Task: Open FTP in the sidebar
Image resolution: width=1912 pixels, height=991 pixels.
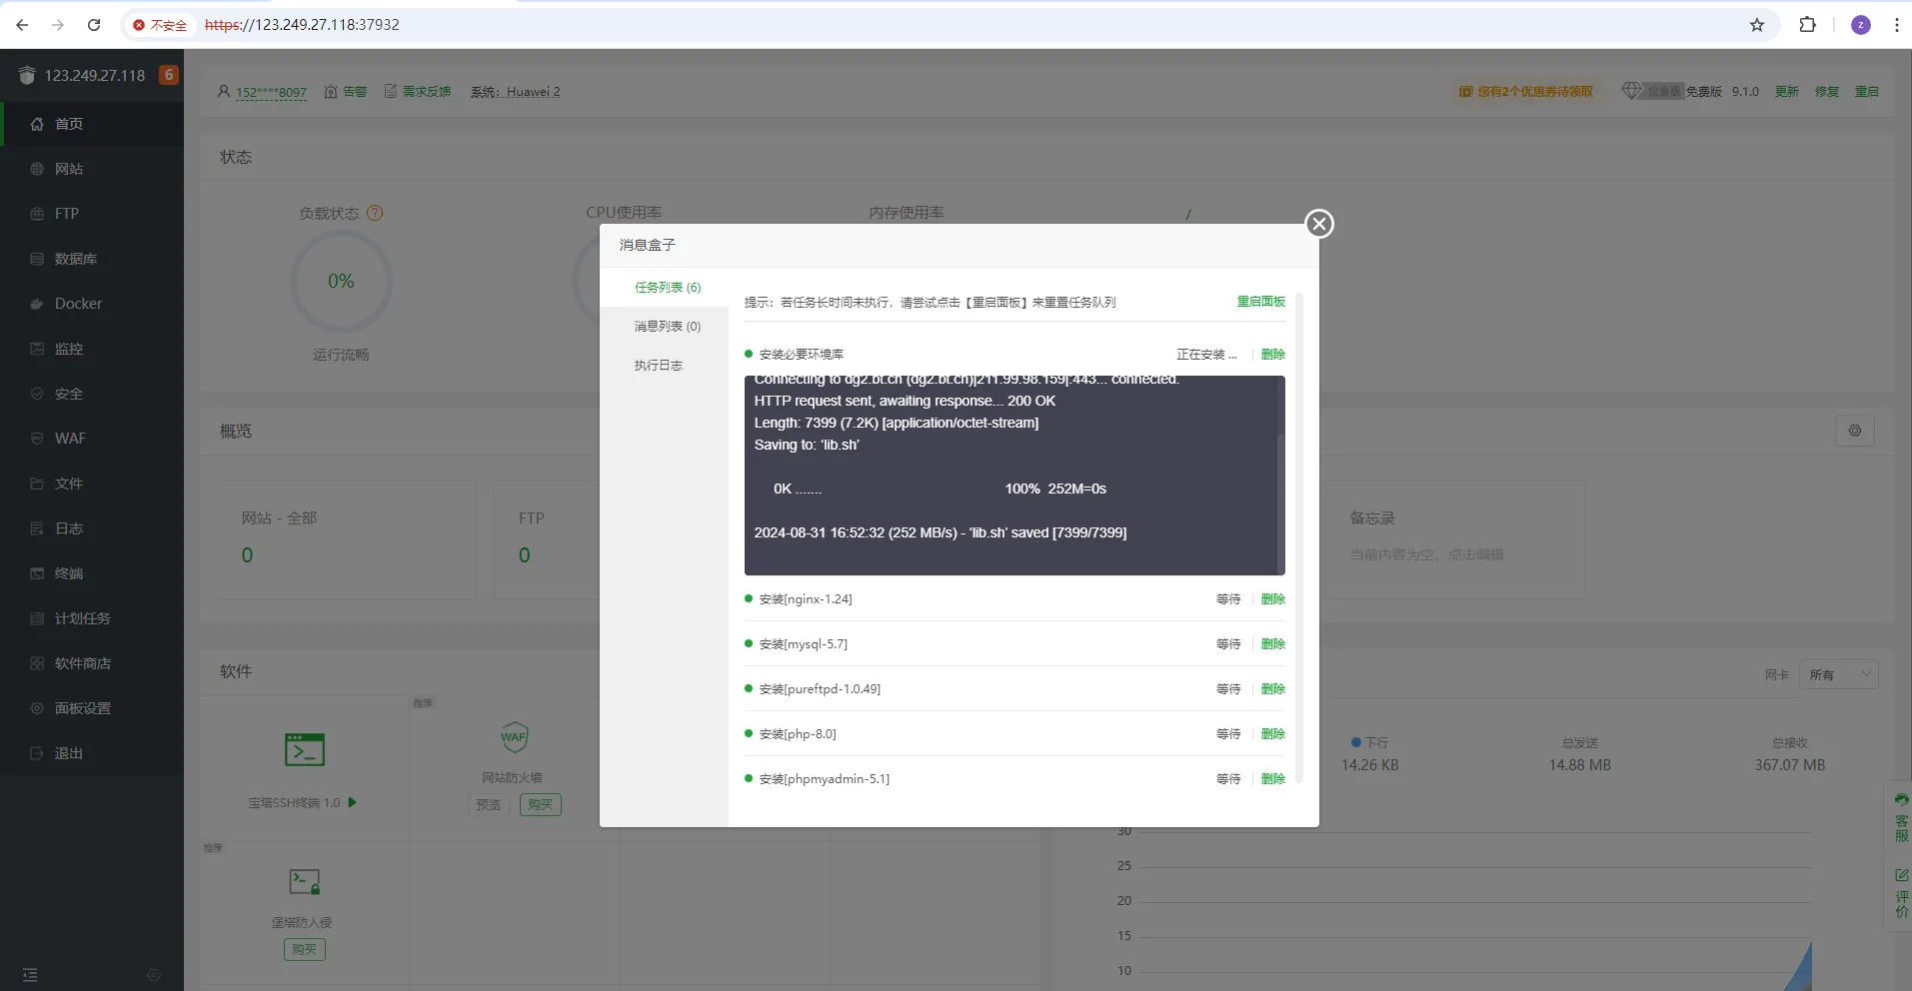Action: tap(92, 214)
